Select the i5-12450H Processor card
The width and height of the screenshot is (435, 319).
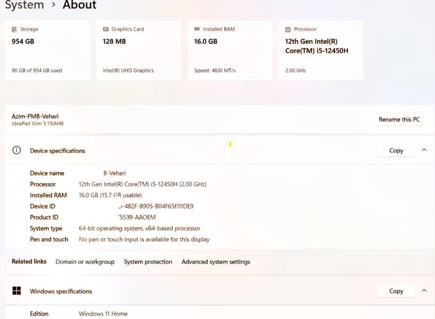pos(321,51)
